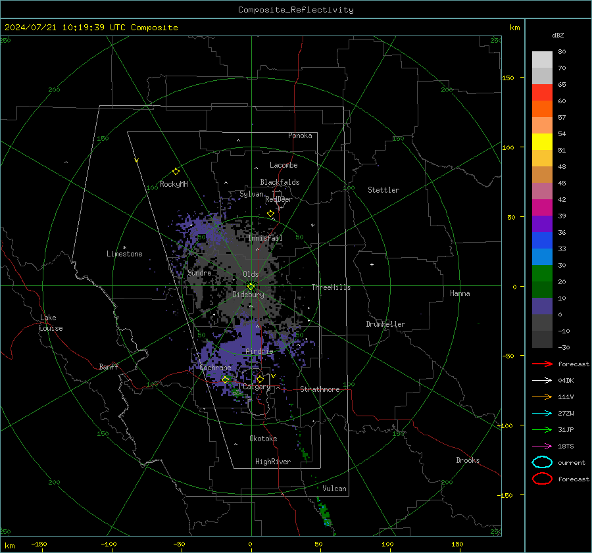The width and height of the screenshot is (592, 553).
Task: Click the cyan current oval icon
Action: 542,462
